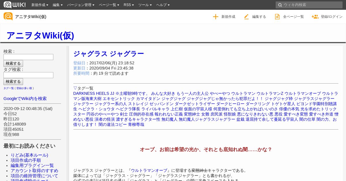Click the 項目45051 counter text
The width and height of the screenshot is (346, 181).
click(14, 129)
